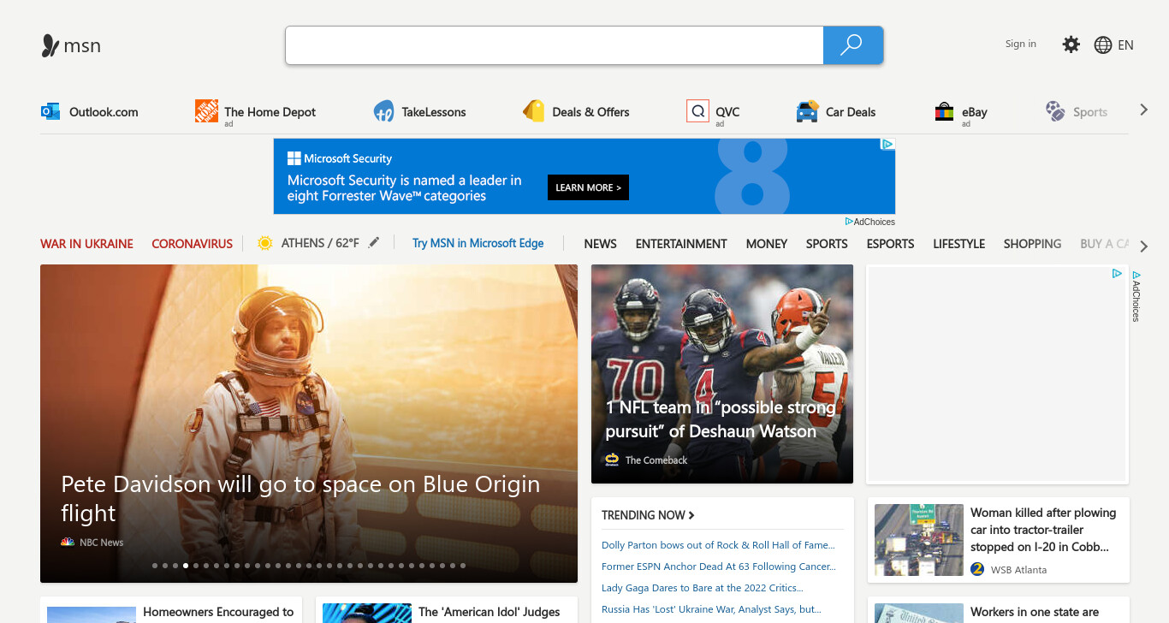Open Deals & Offers tag icon
This screenshot has width=1169, height=623.
click(x=534, y=111)
